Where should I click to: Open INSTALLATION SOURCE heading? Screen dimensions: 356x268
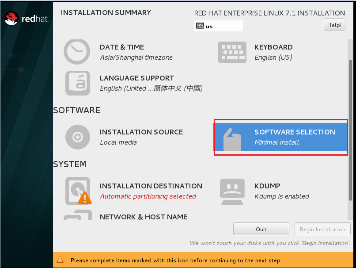pos(141,132)
